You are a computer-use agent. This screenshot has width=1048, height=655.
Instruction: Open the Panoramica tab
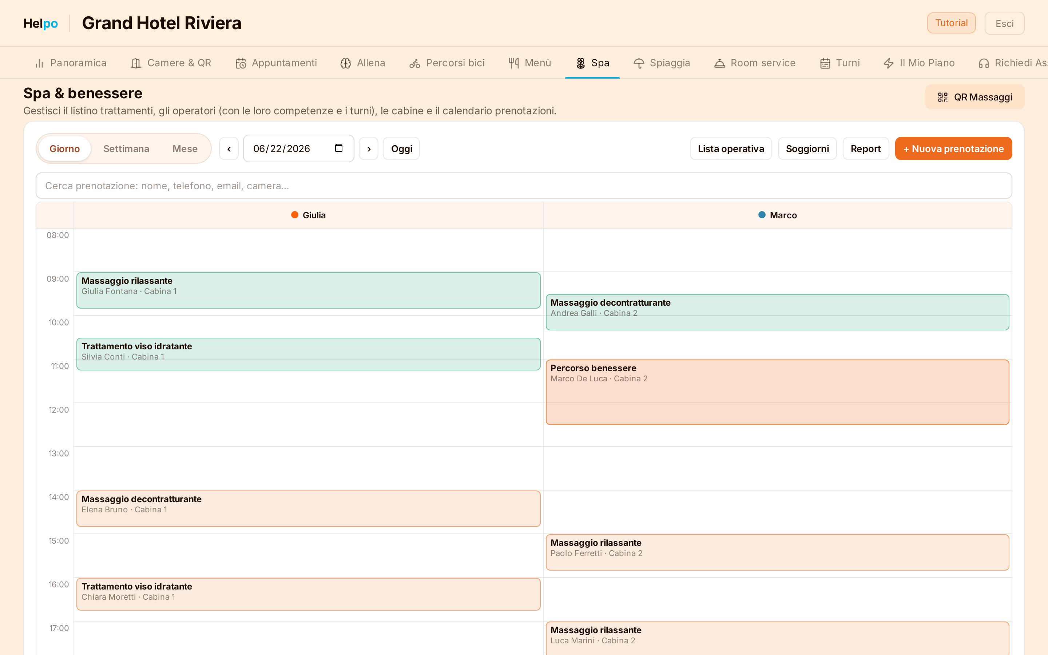pyautogui.click(x=71, y=63)
